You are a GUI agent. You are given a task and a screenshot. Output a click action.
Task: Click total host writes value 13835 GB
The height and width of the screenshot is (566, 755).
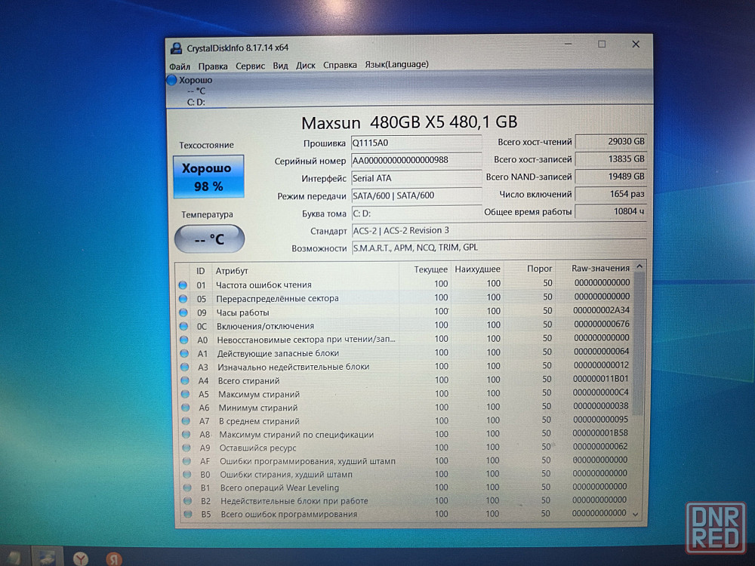[x=611, y=158]
